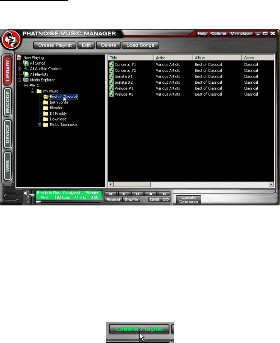This screenshot has height=343, width=280.
Task: Collapse the C: drive node
Action: tap(26, 86)
